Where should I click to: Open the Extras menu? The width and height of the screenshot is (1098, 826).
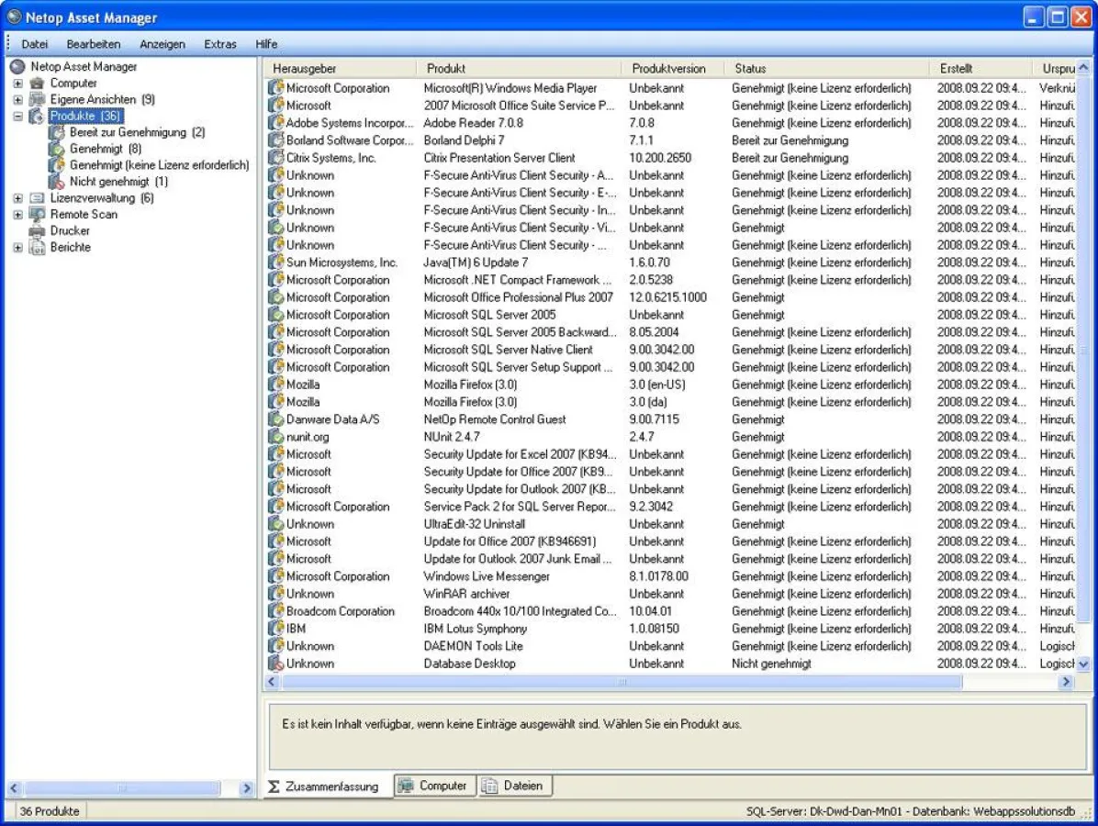[x=220, y=43]
